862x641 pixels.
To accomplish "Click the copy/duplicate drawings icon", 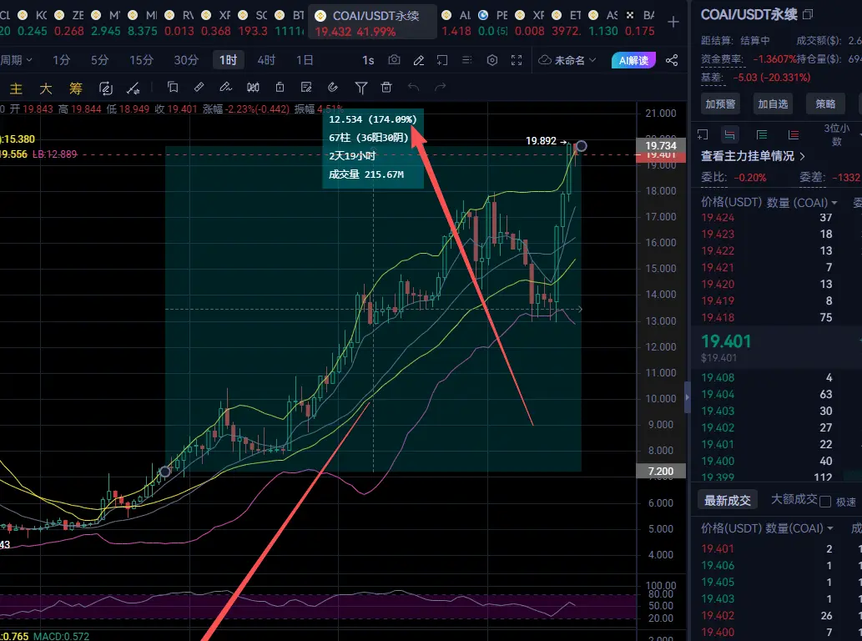I will coord(173,87).
